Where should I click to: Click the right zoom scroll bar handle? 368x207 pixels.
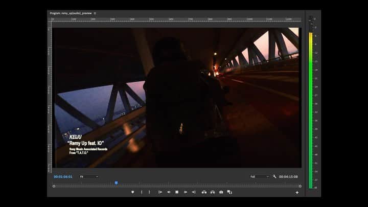tap(300, 186)
